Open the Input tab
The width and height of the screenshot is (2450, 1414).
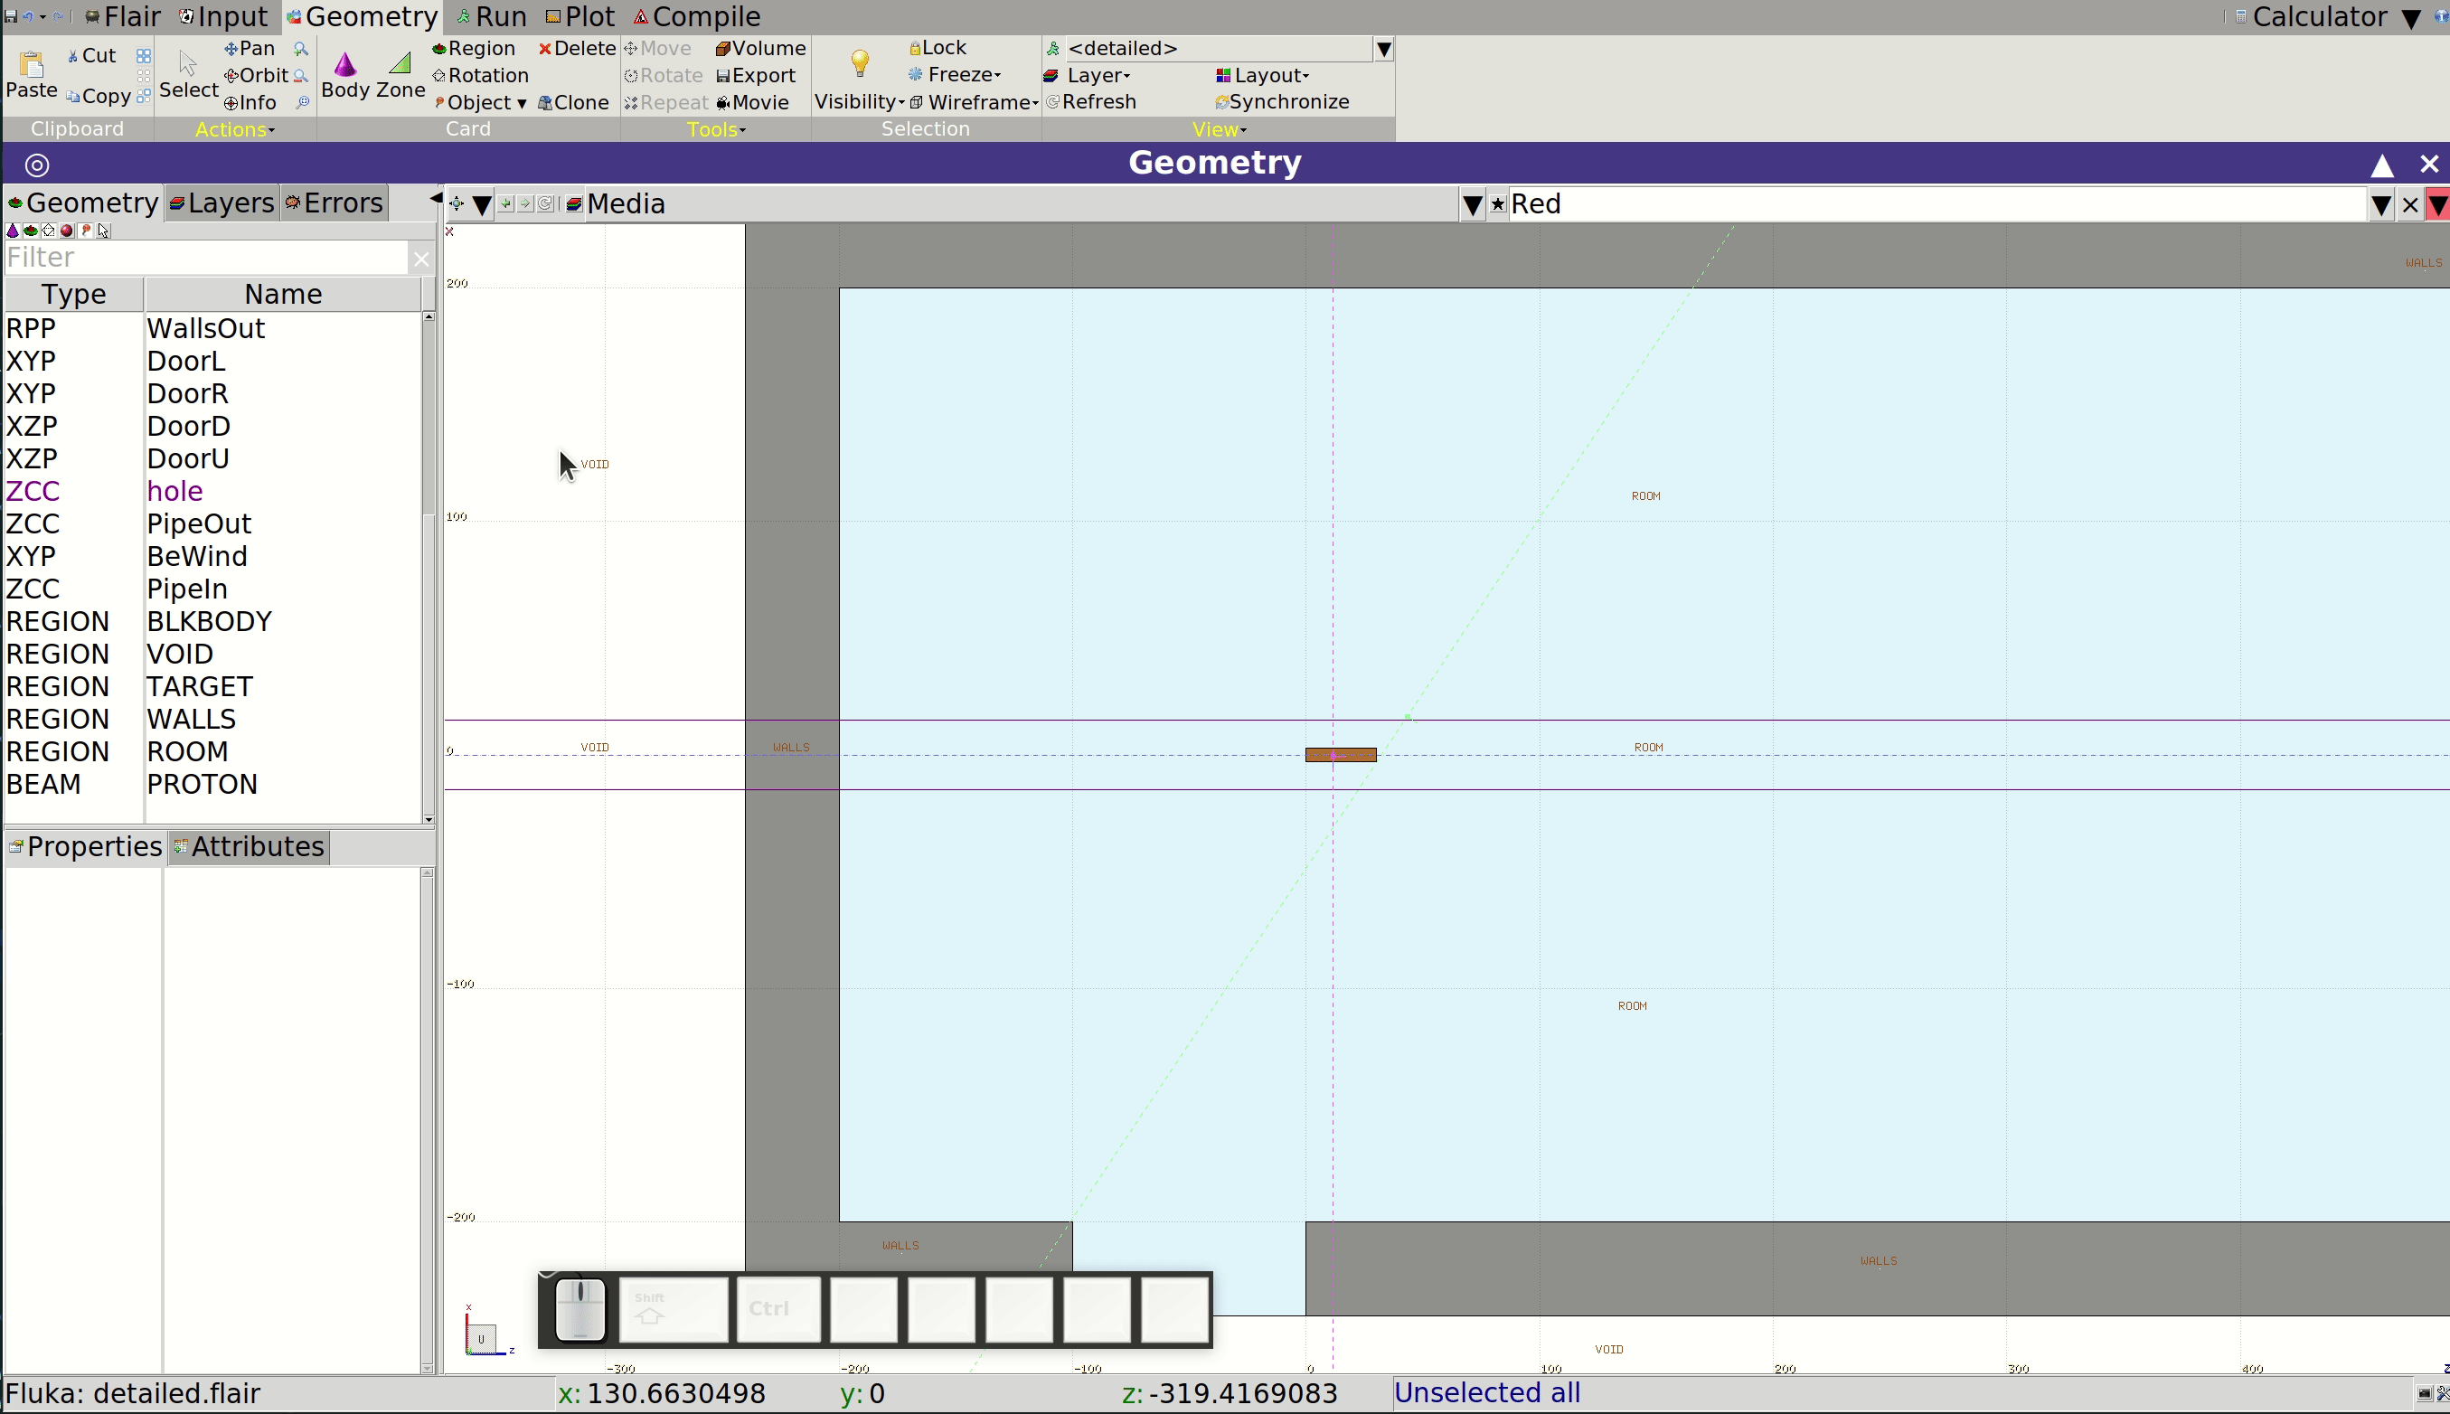pyautogui.click(x=224, y=16)
